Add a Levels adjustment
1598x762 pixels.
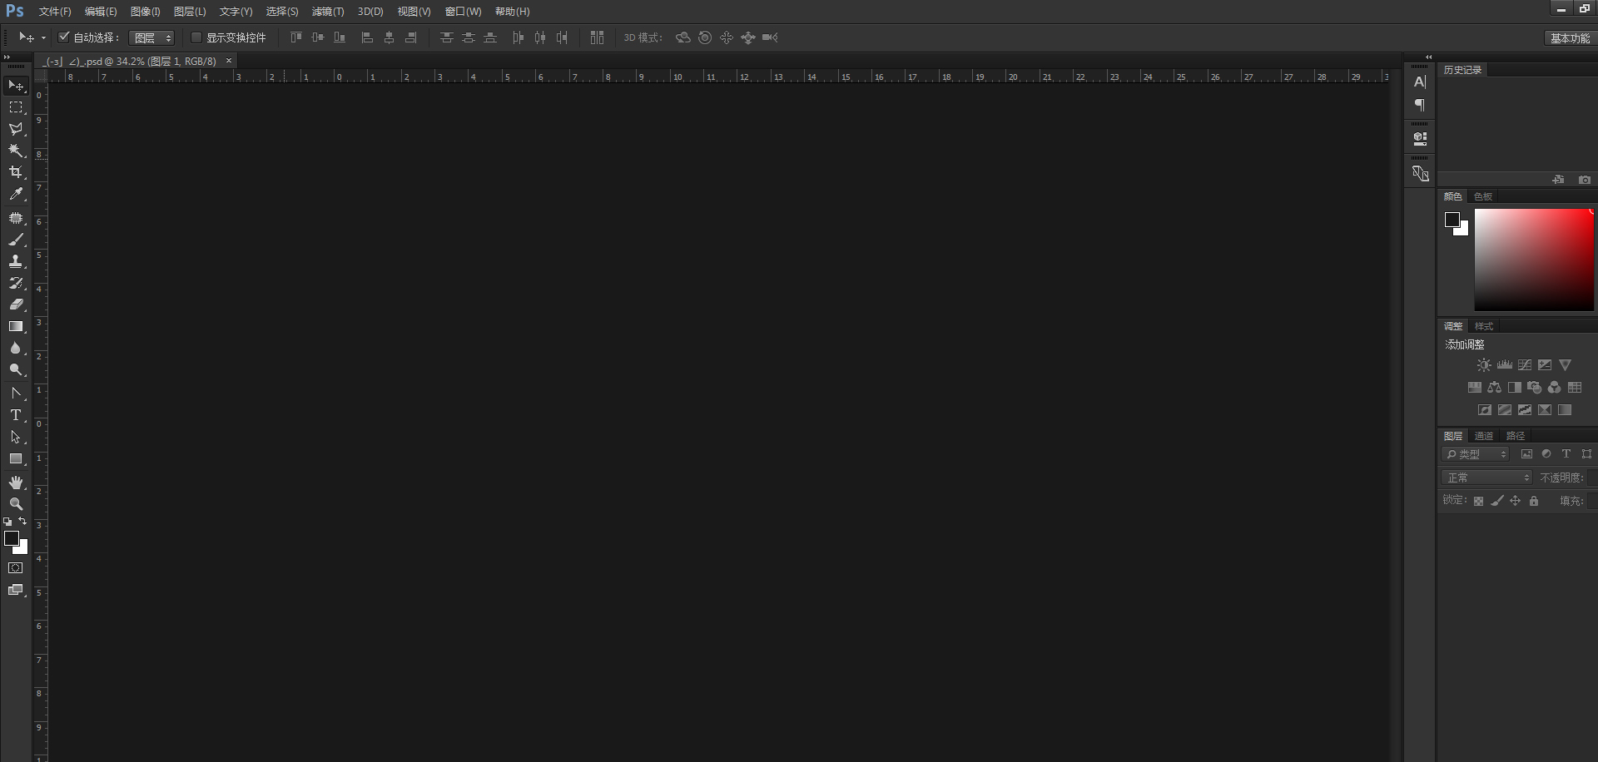coord(1505,365)
